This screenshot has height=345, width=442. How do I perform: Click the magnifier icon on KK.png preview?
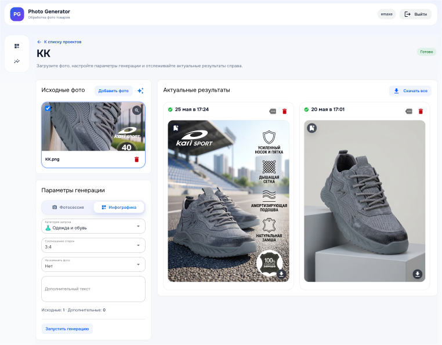137,110
